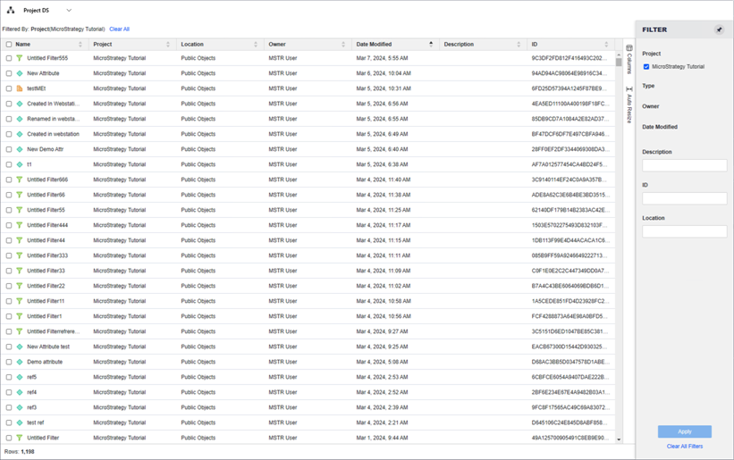Screen dimensions: 734x460
Task: Expand the Type filter section
Action: click(648, 86)
